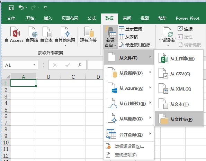Click the Select All corner triangle

8,77
